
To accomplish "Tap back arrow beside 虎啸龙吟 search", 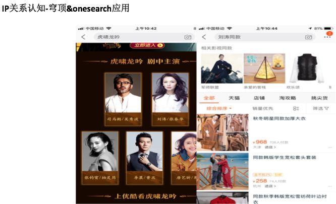I will [x=83, y=37].
